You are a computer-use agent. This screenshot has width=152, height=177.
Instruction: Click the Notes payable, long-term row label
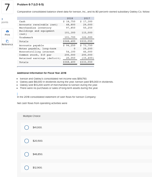pyautogui.click(x=38, y=48)
